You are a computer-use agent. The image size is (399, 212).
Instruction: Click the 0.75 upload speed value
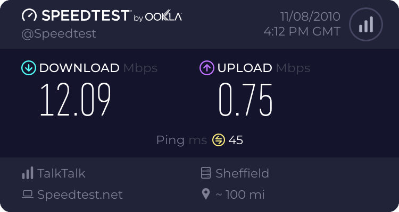pos(246,101)
